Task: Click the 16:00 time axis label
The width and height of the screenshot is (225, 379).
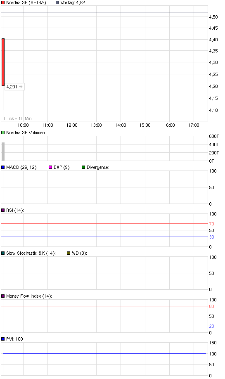Action: coord(169,125)
